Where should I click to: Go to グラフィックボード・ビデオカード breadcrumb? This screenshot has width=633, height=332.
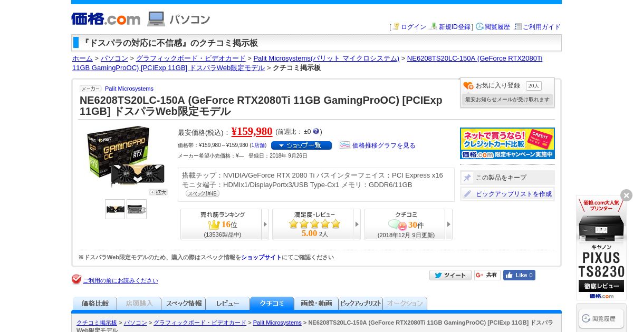tap(191, 58)
